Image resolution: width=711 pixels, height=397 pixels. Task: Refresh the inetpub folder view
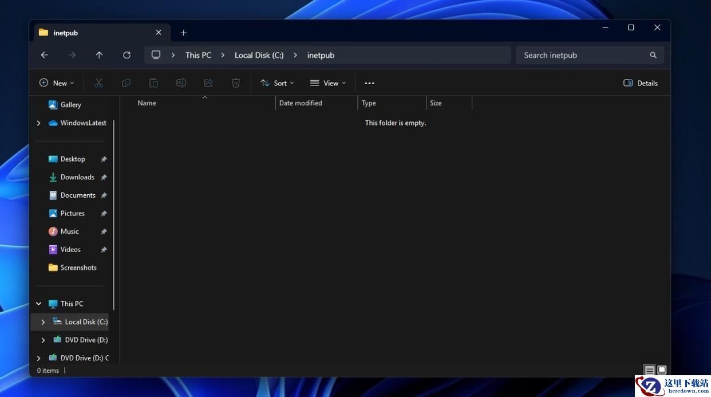click(x=127, y=55)
